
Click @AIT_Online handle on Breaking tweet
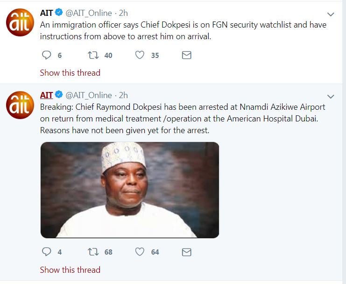pyautogui.click(x=89, y=95)
